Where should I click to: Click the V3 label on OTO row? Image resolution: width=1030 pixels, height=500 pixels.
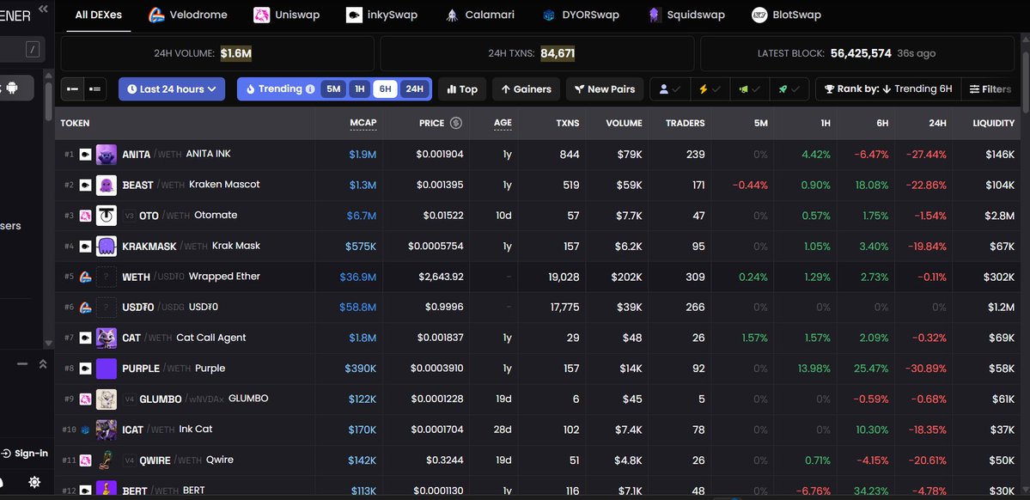(130, 216)
